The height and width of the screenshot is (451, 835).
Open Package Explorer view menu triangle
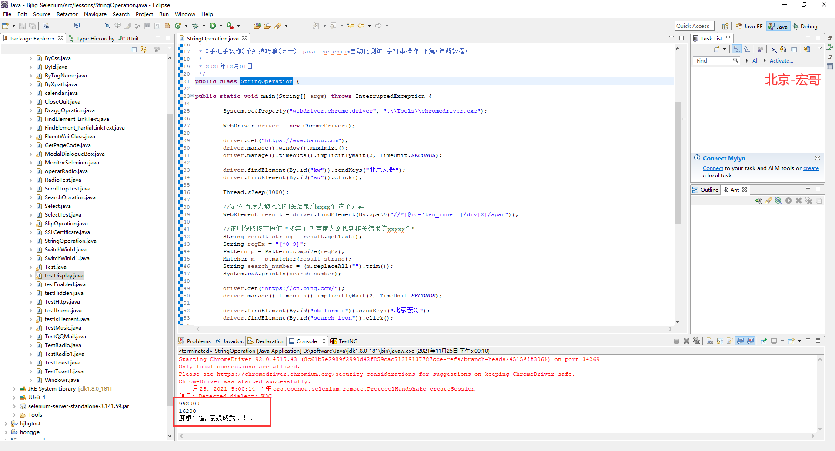(x=170, y=49)
